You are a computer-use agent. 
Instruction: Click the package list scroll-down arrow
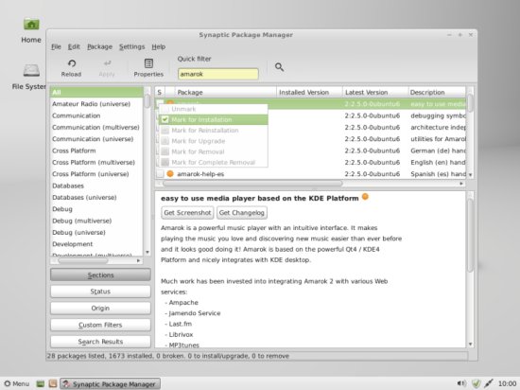[470, 174]
